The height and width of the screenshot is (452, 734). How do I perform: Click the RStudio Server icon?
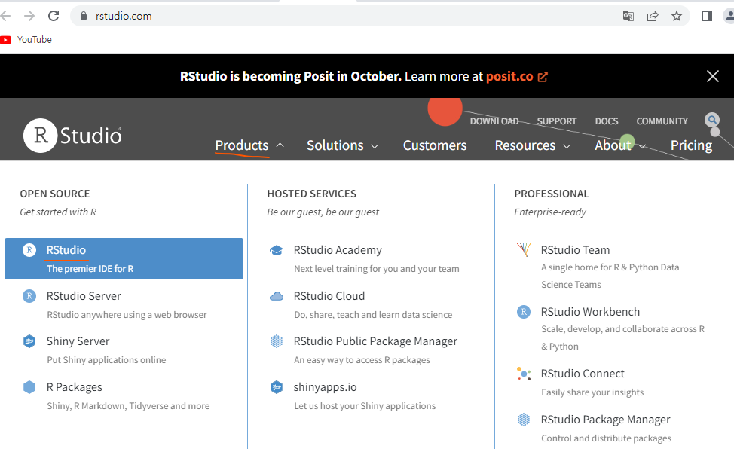click(x=29, y=296)
